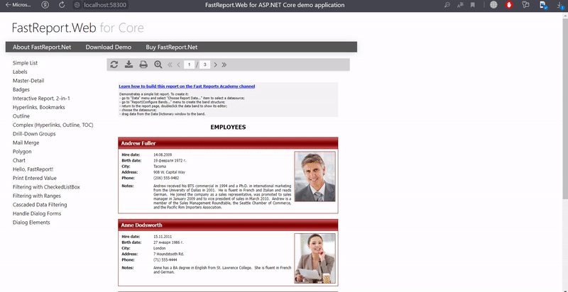Open the About FastReport.Net menu item
The width and height of the screenshot is (568, 292).
pos(42,47)
